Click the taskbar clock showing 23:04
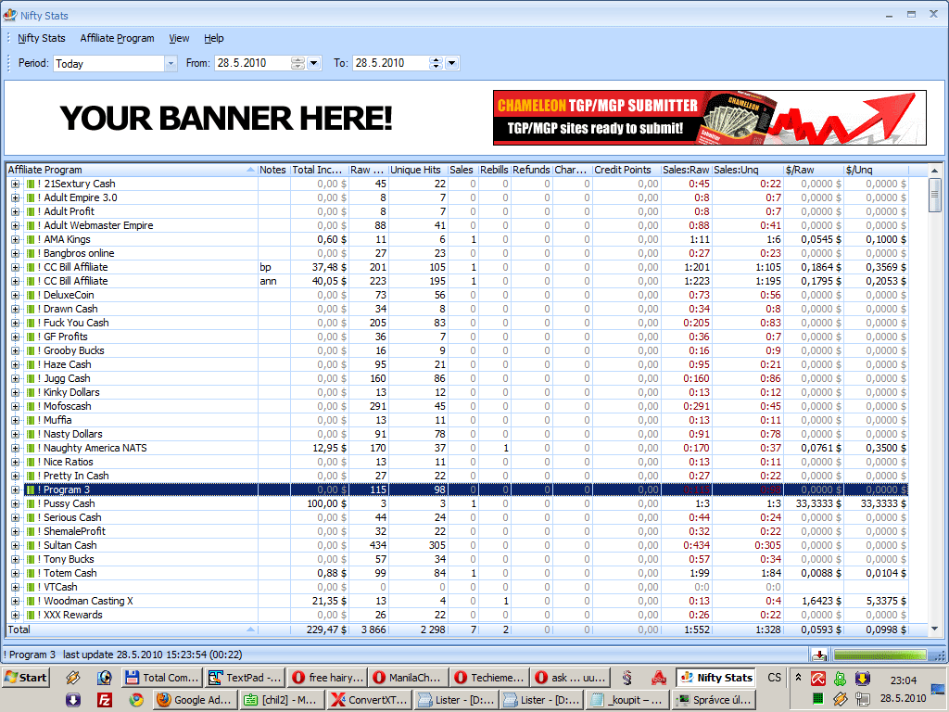This screenshot has height=712, width=949. pyautogui.click(x=903, y=680)
